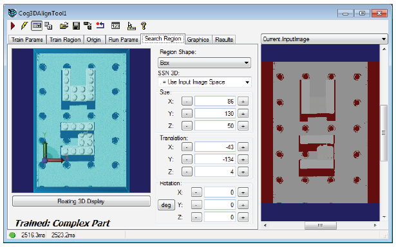Save tool with floppy disk icon
This screenshot has width=396, height=247.
76,26
